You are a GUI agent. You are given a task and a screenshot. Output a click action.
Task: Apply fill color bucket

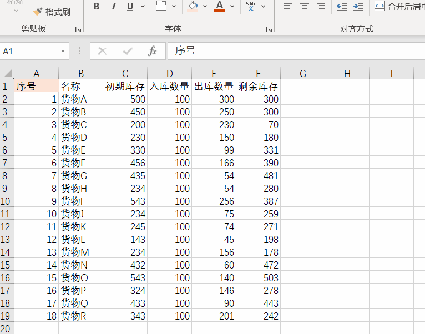click(193, 6)
